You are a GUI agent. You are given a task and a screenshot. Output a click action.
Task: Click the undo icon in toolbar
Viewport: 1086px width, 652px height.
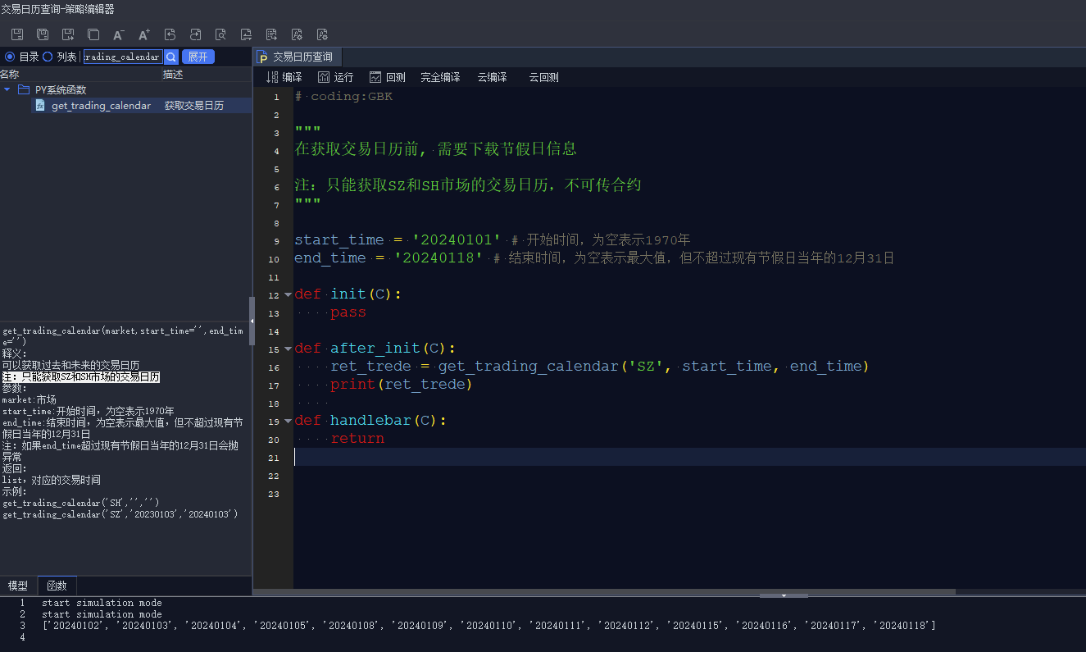pyautogui.click(x=170, y=34)
